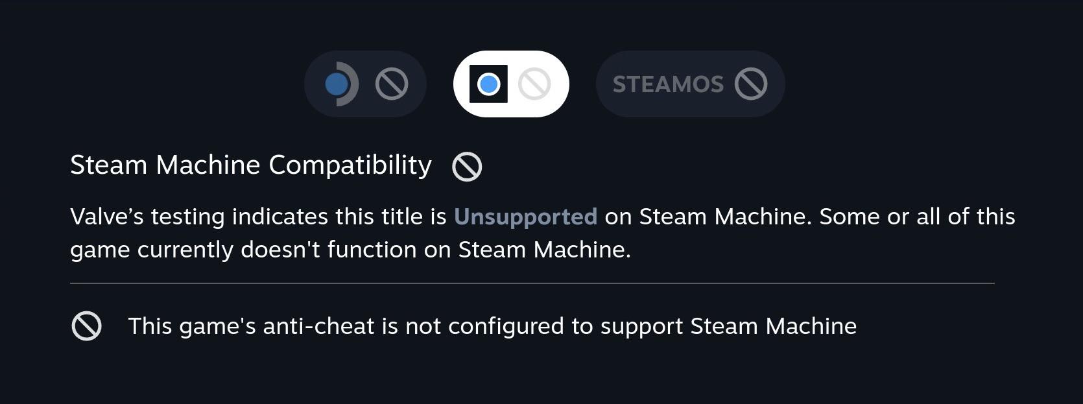This screenshot has width=1083, height=404.
Task: Click the Steam Machine box icon
Action: pos(488,84)
